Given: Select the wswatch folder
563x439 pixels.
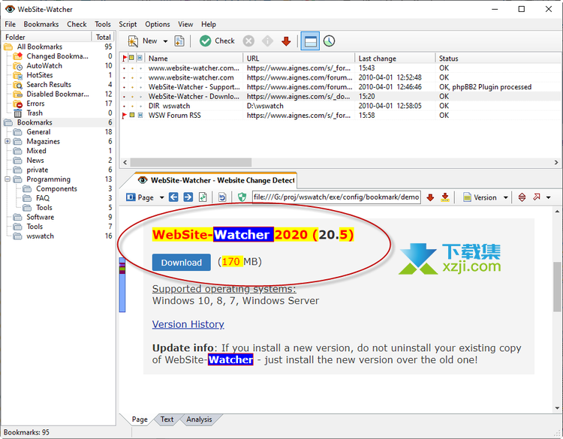Looking at the screenshot, I should (x=40, y=236).
